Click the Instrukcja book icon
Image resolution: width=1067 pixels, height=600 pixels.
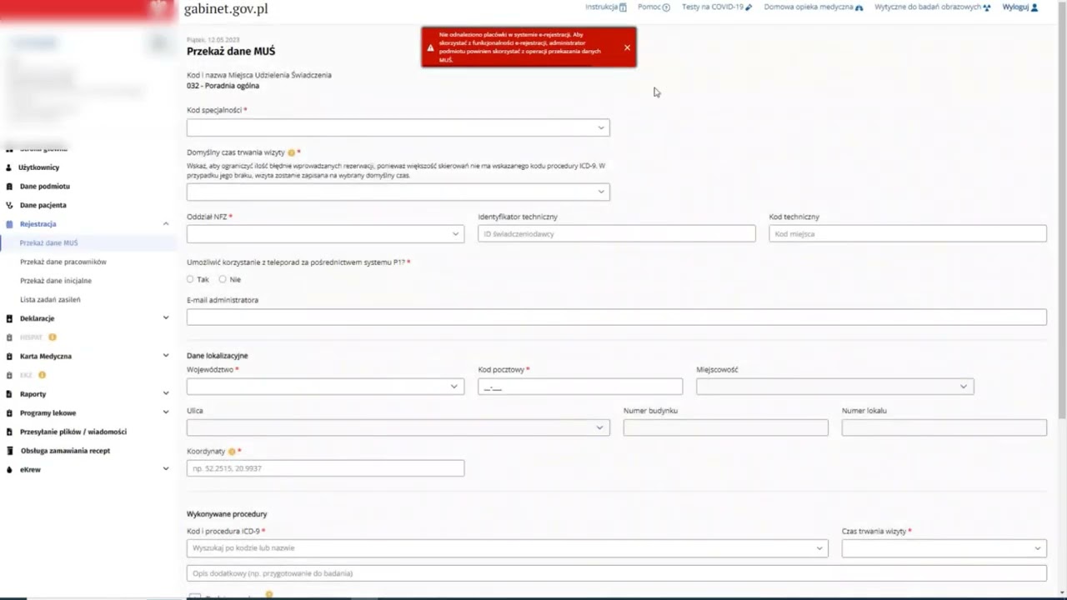(623, 7)
